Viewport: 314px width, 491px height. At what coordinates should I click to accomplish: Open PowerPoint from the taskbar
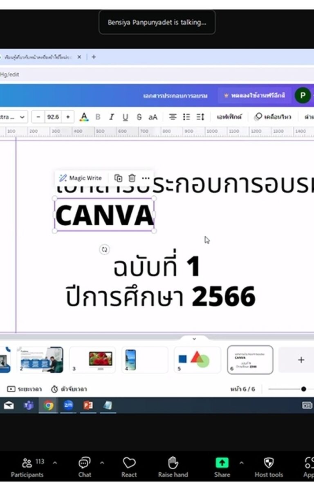[x=88, y=405]
